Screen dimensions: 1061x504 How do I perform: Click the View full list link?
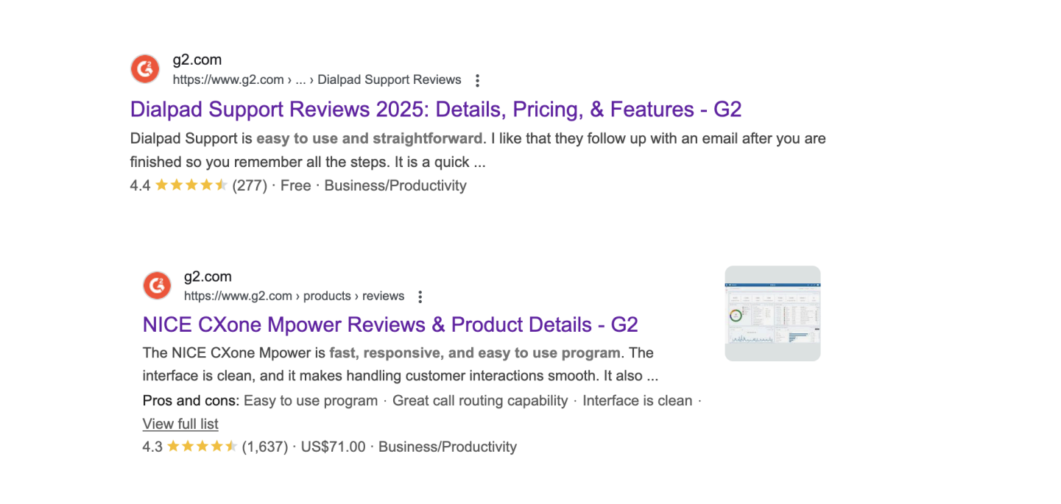[180, 424]
